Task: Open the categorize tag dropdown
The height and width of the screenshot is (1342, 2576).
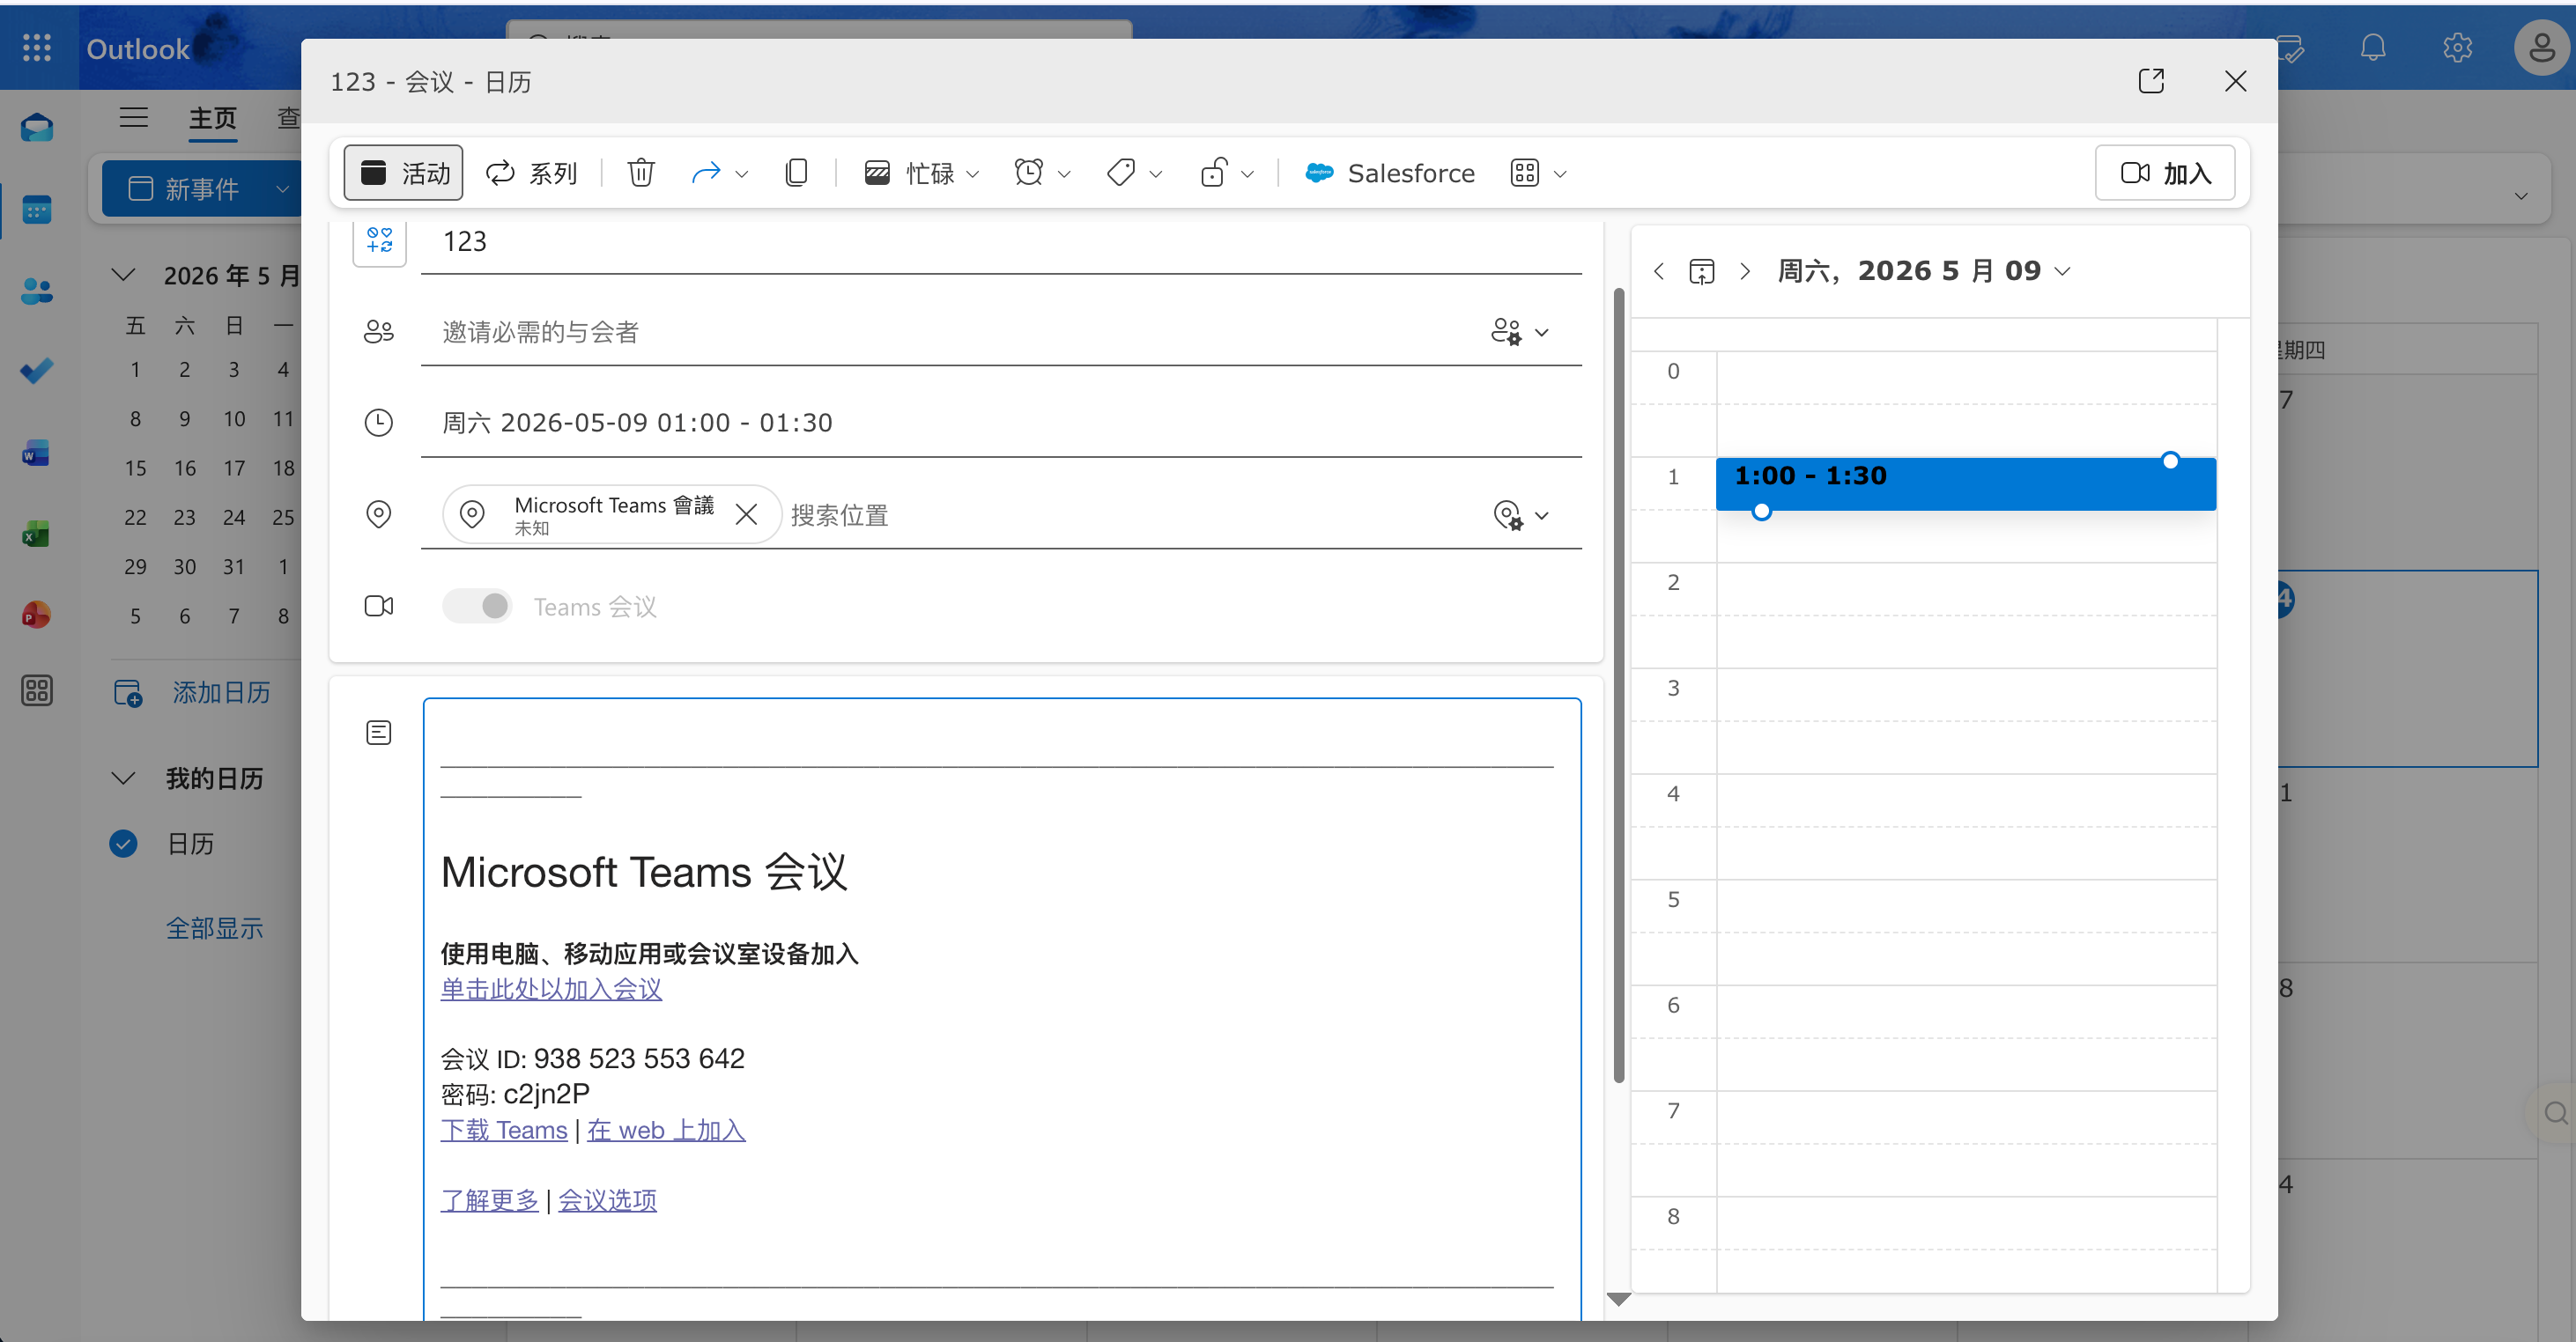Action: click(1135, 173)
